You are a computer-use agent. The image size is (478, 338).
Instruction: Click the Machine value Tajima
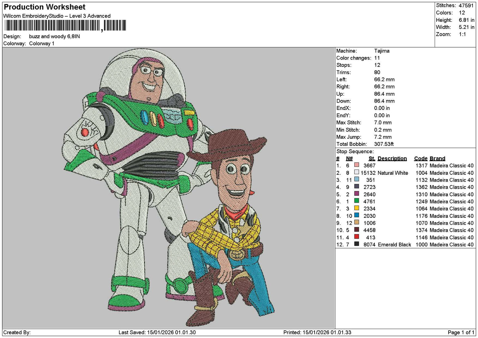point(382,51)
